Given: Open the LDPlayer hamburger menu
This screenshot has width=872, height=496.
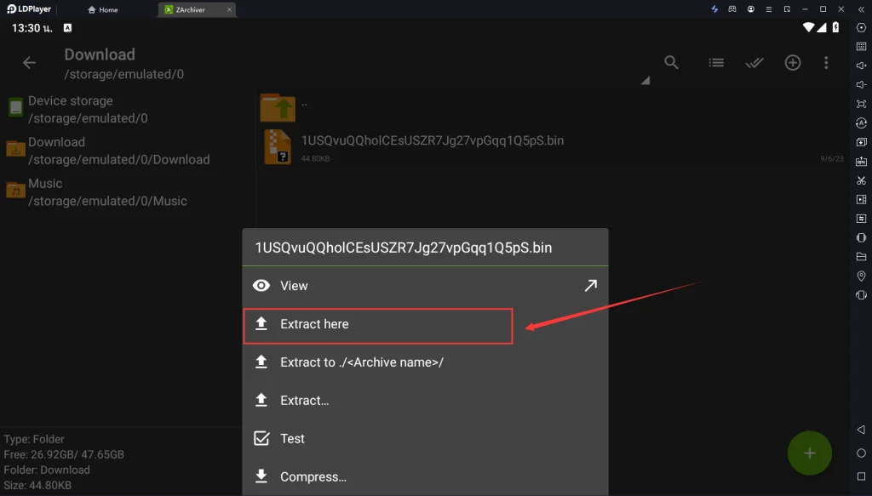Looking at the screenshot, I should tap(769, 9).
